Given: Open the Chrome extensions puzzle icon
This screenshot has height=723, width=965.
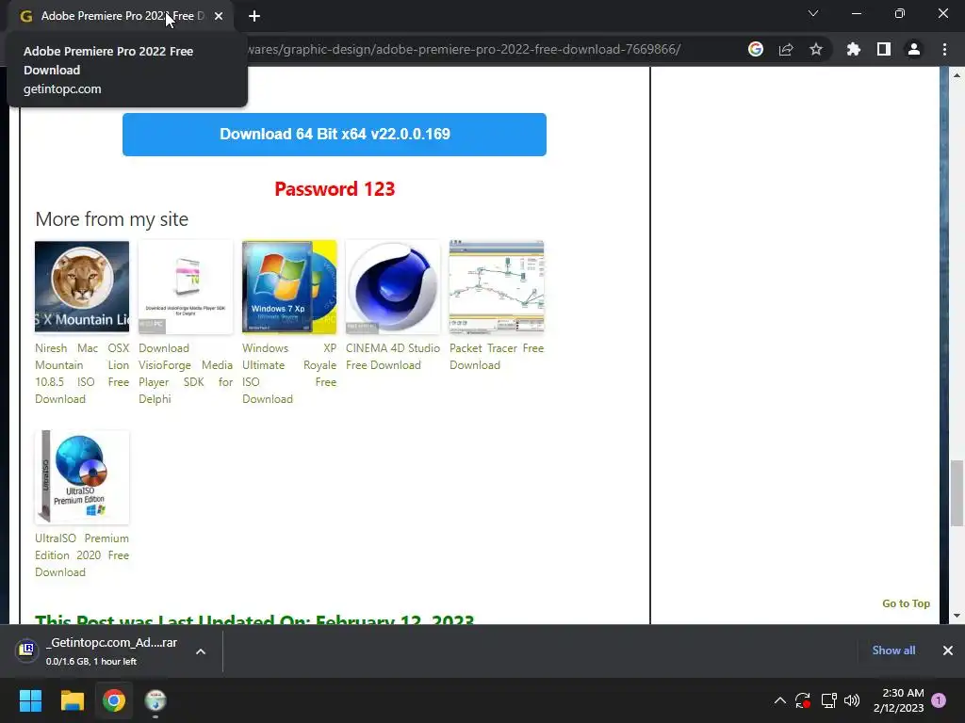Looking at the screenshot, I should click(853, 49).
